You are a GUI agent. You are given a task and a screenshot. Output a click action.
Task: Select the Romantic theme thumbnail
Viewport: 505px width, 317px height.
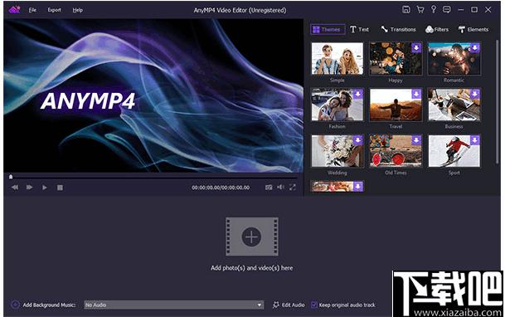(x=454, y=59)
